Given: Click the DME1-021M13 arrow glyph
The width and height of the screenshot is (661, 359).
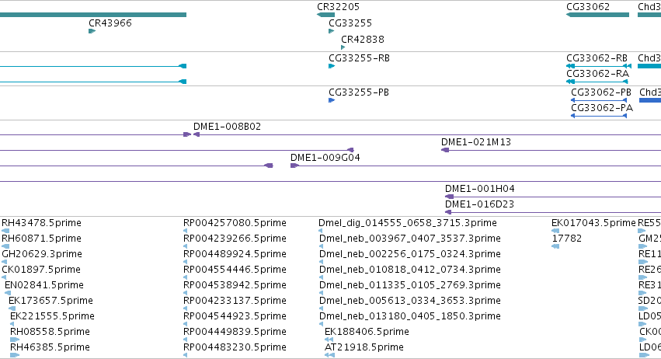Looking at the screenshot, I should click(445, 150).
